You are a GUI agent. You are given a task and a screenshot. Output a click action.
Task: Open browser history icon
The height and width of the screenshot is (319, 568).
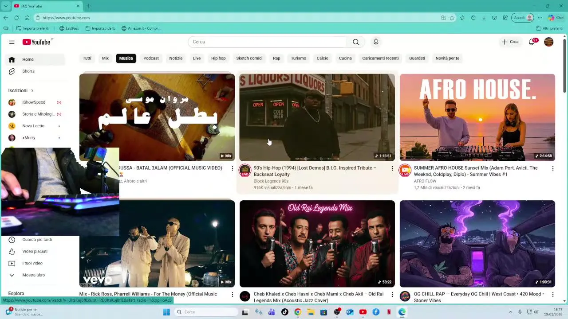[473, 18]
